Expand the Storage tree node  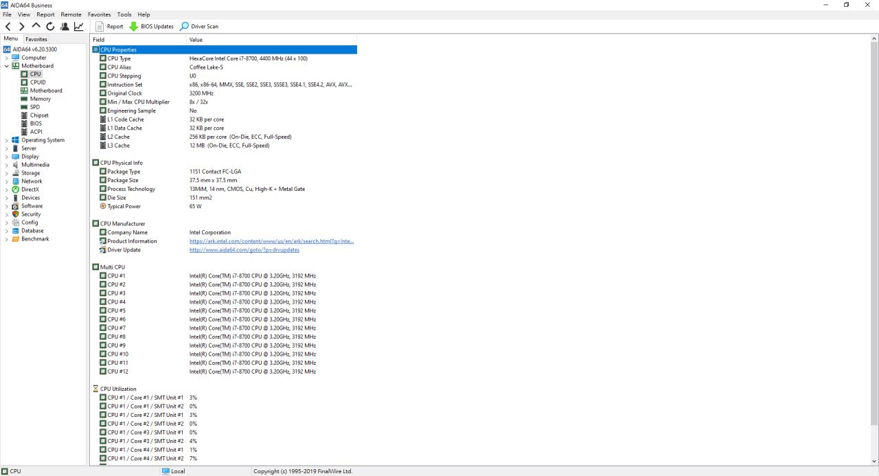[7, 173]
